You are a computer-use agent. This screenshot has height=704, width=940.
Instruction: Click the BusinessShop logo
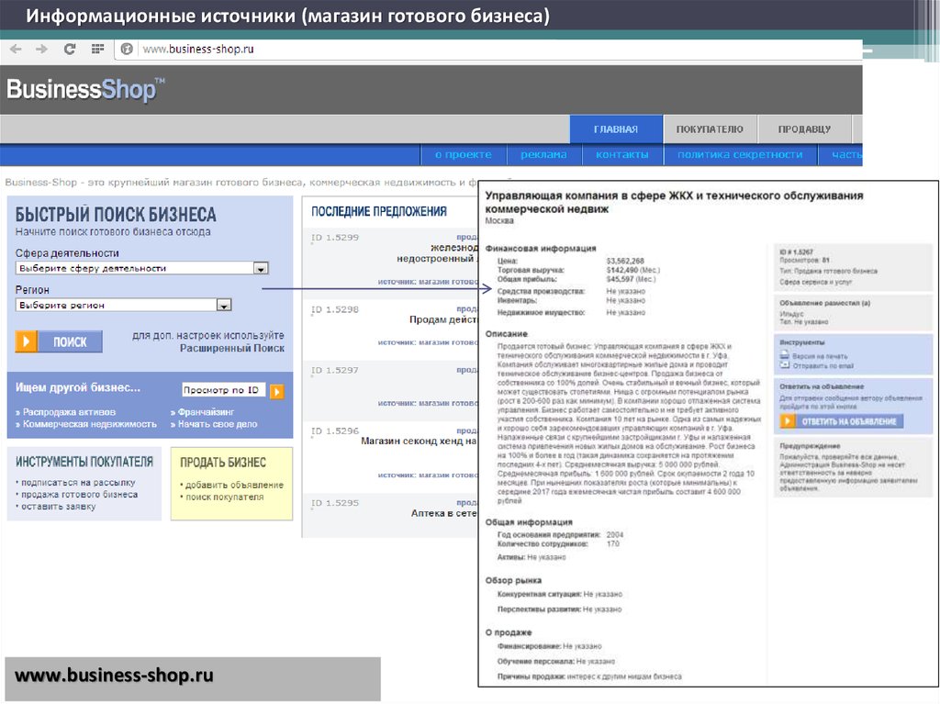(86, 90)
